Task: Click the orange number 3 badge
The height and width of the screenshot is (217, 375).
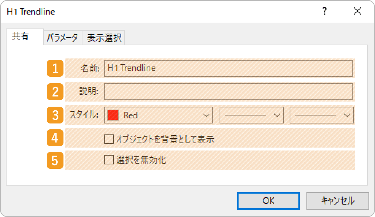Action: (55, 115)
